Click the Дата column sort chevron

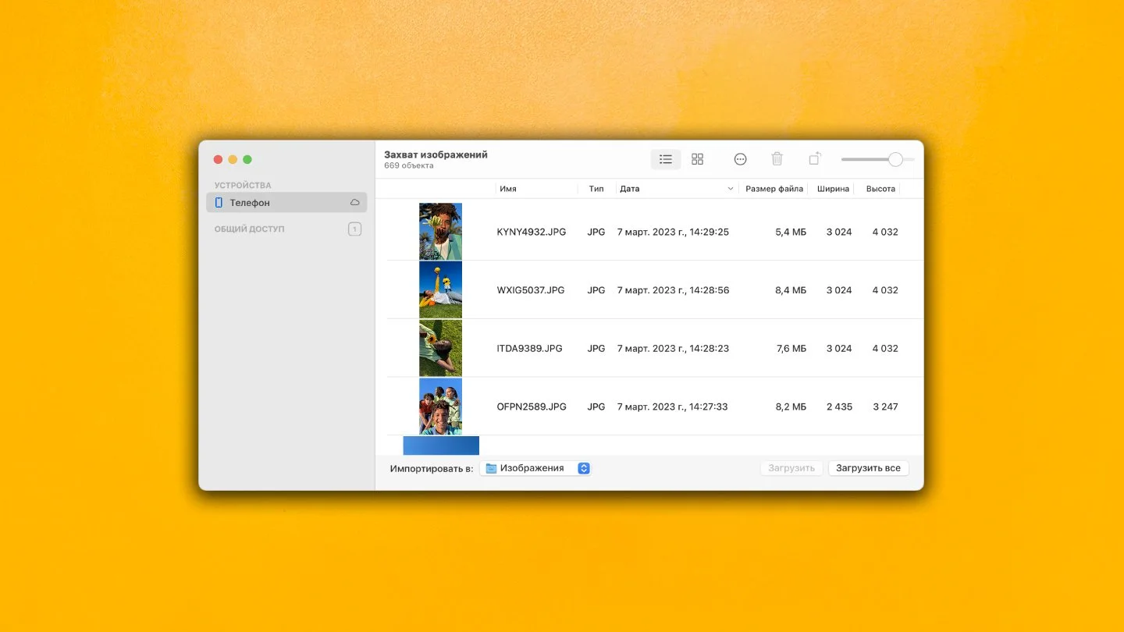[731, 189]
